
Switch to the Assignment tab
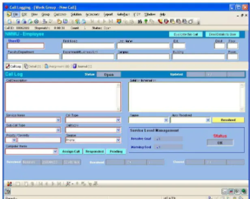coord(57,66)
